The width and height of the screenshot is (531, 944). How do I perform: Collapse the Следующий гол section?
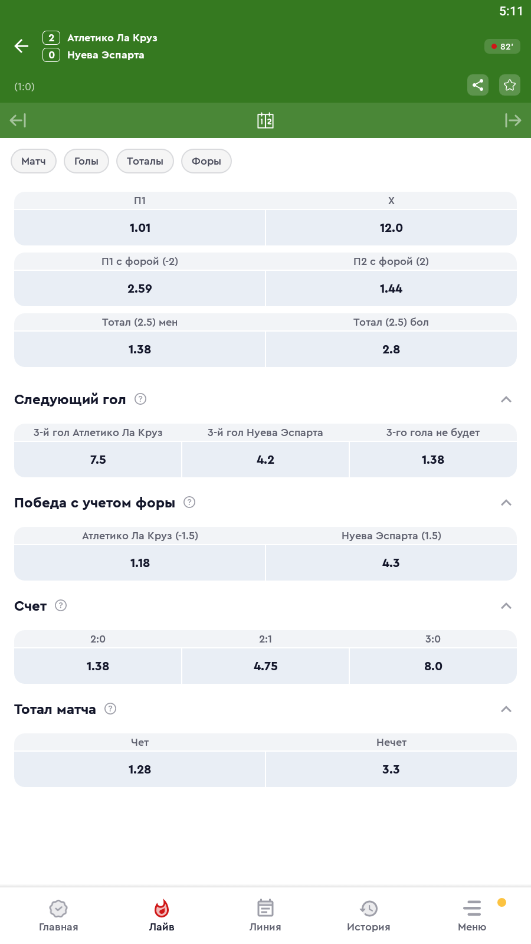point(506,399)
